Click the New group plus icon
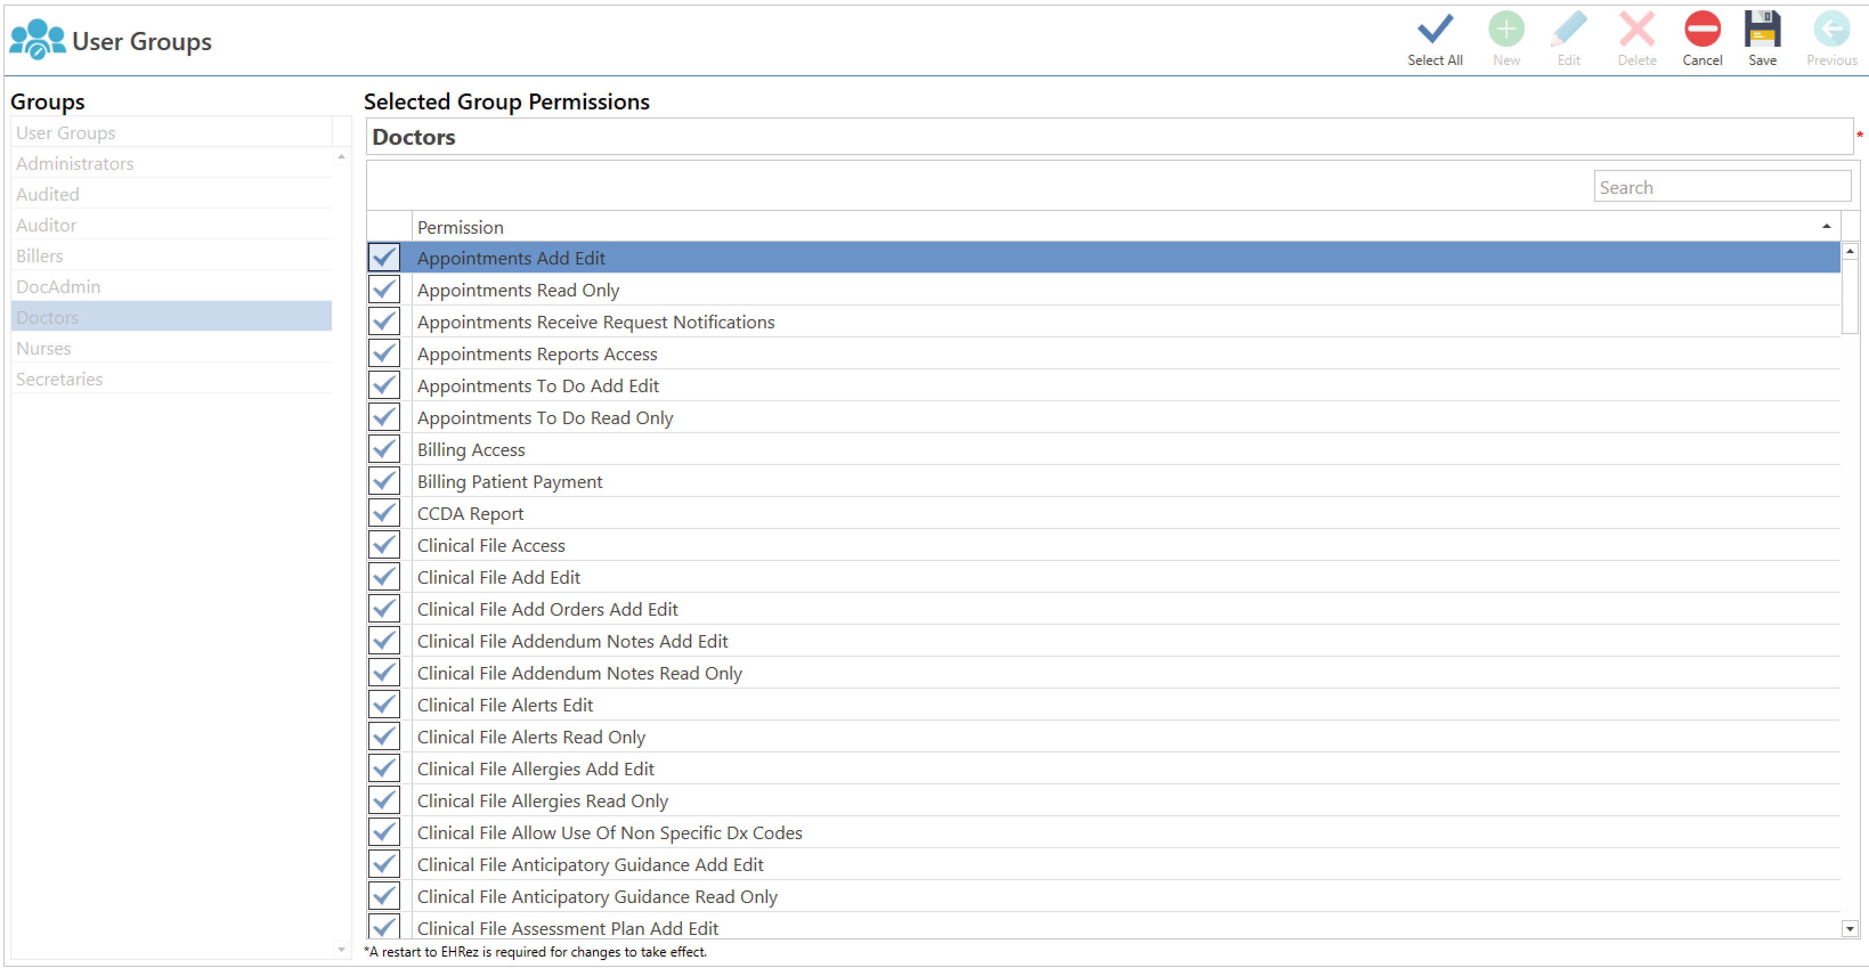 (x=1505, y=30)
